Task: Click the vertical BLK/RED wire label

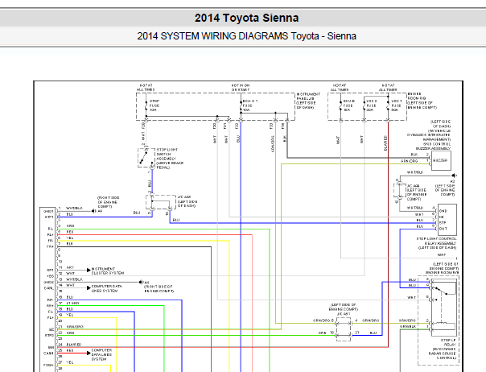Action: click(x=385, y=143)
